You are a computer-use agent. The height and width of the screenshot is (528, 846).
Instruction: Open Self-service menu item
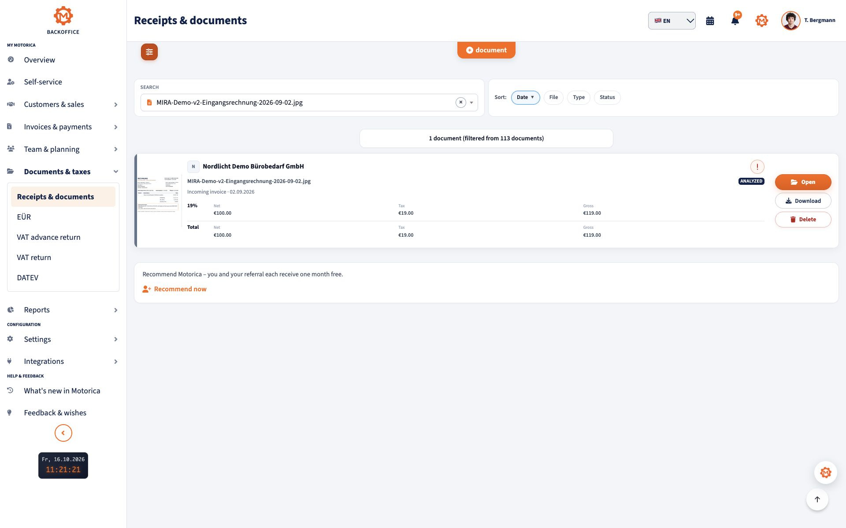pyautogui.click(x=43, y=82)
